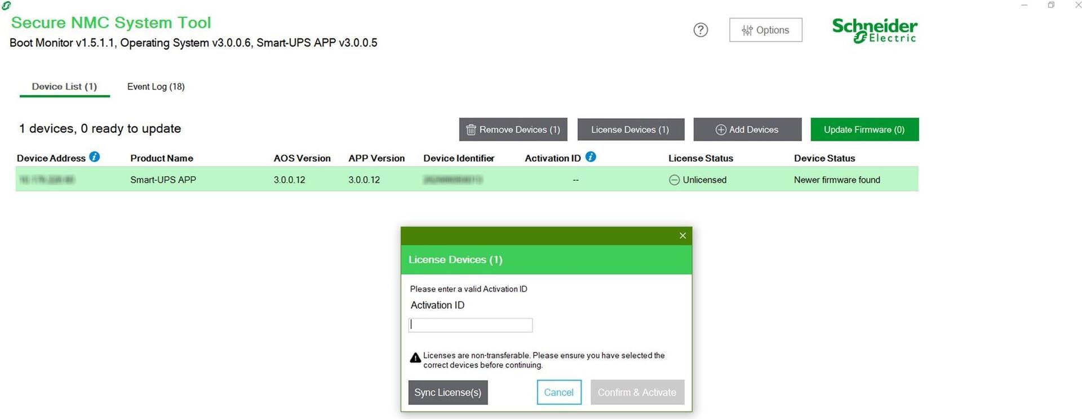Click the Unlicensed status icon in row

[674, 180]
